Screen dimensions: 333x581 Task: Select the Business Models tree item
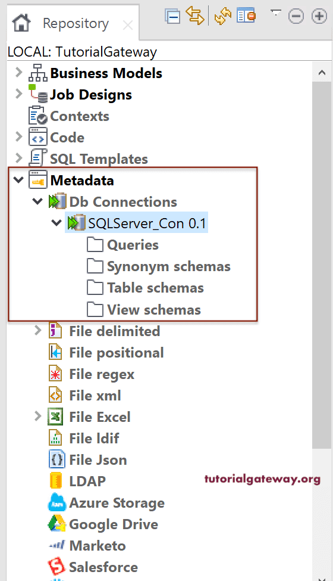(x=106, y=73)
